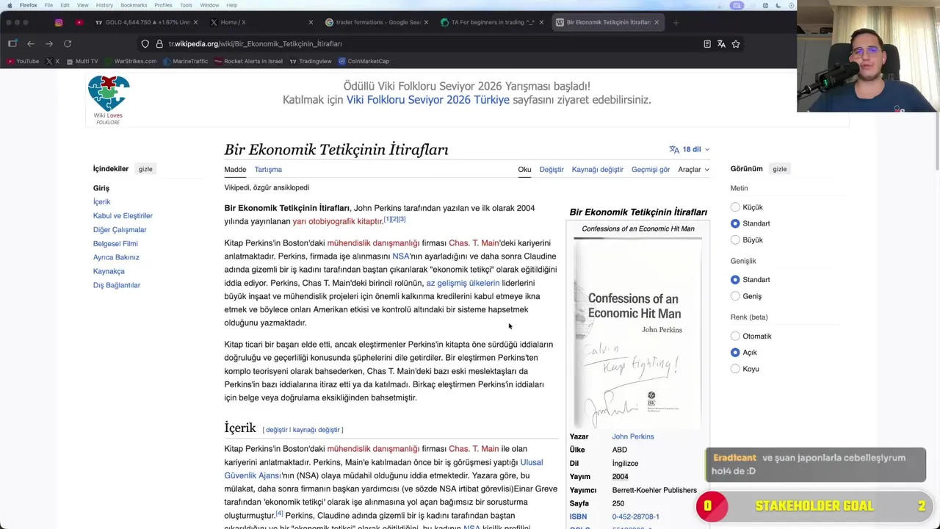Open the Bookmarks menu
This screenshot has width=940, height=529.
(x=134, y=5)
